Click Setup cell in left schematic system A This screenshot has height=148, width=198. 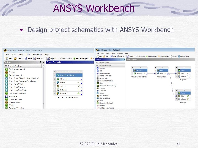click(x=69, y=86)
